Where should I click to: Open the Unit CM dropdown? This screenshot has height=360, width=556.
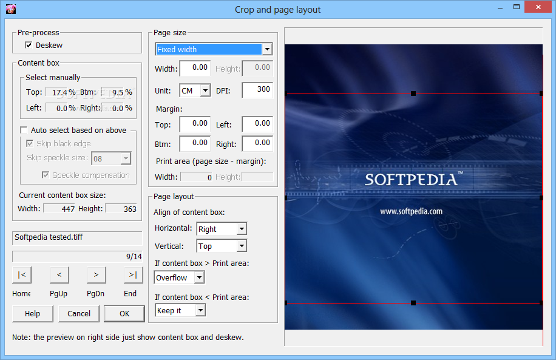[x=205, y=90]
